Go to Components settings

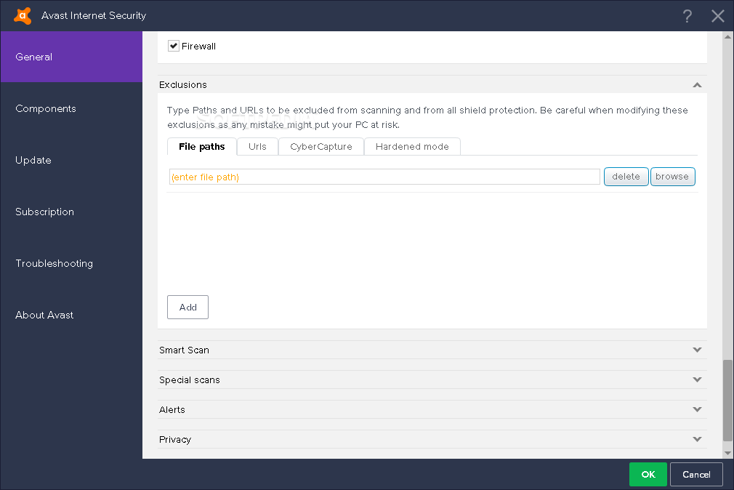pos(71,108)
